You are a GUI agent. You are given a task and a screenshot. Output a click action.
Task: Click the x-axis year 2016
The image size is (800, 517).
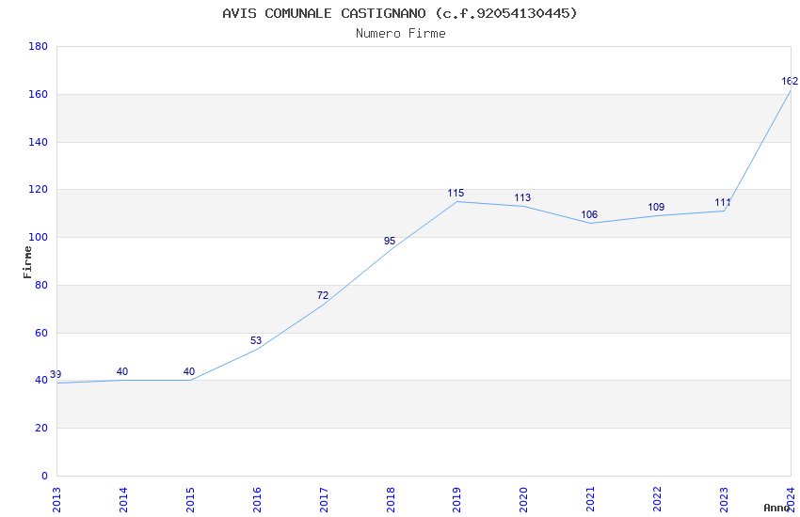coord(257,500)
